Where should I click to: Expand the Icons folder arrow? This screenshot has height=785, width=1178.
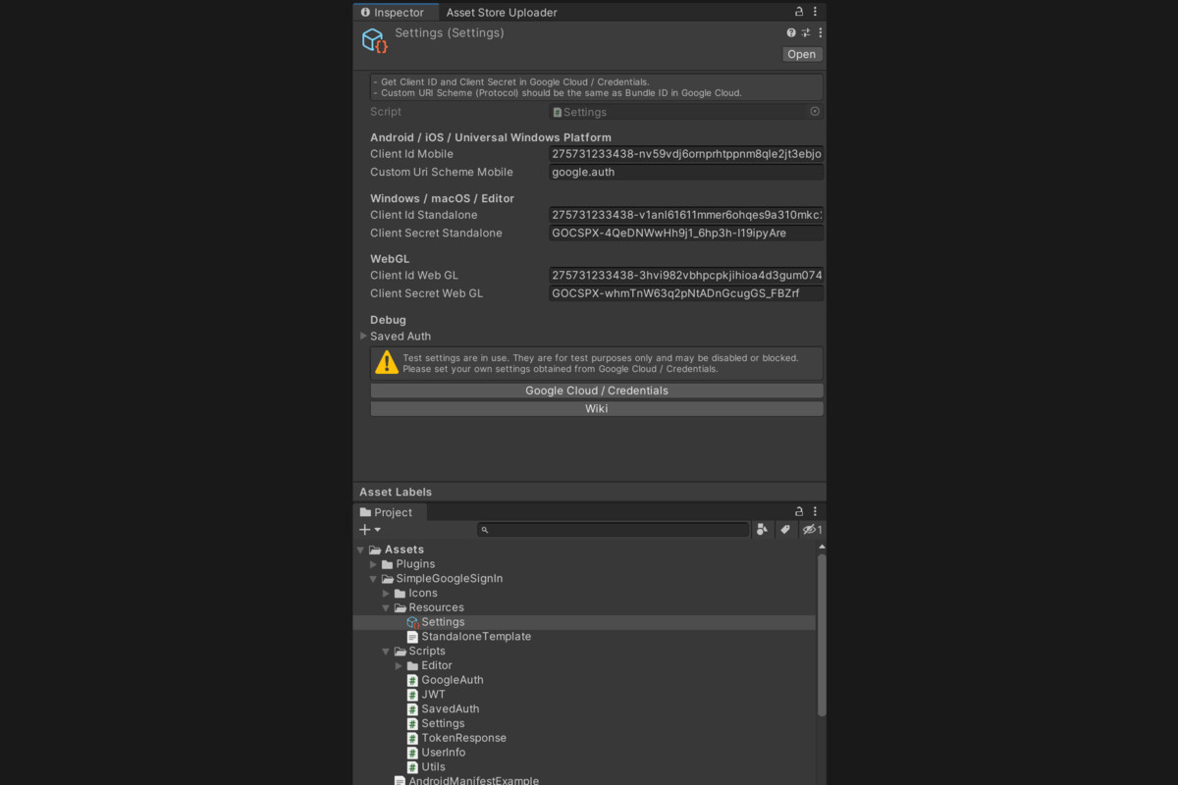386,594
